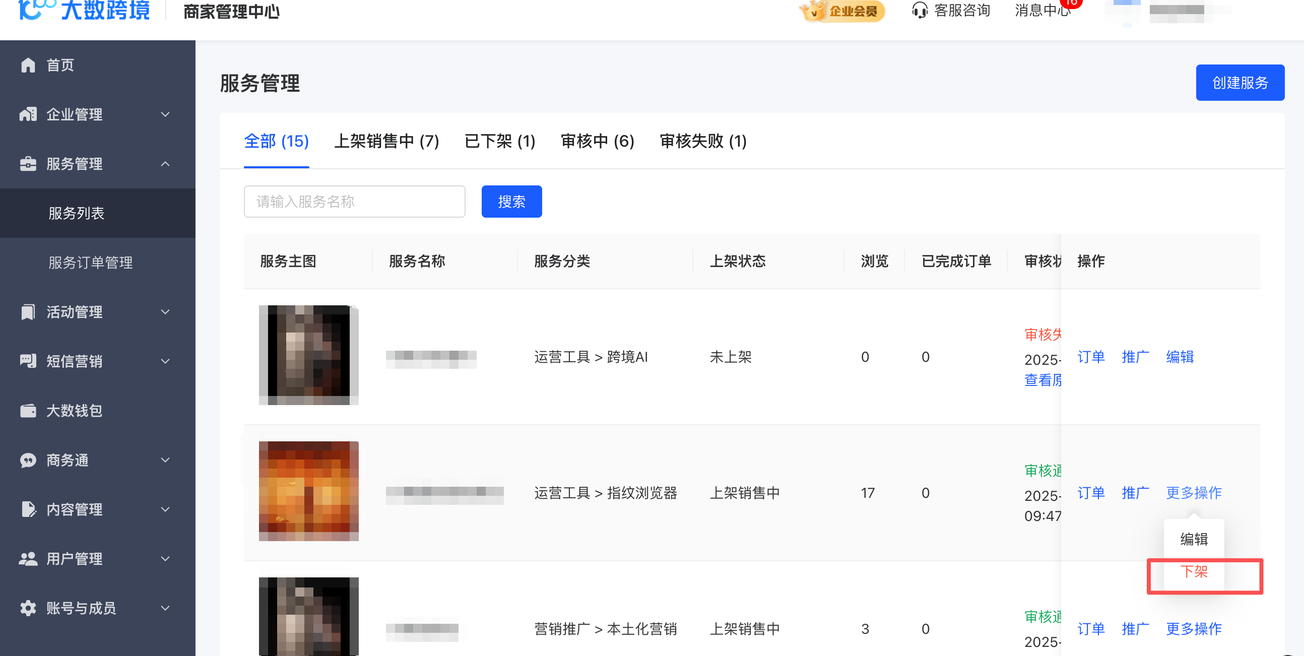
Task: Click the 商务通 chat bubble icon
Action: pyautogui.click(x=28, y=460)
